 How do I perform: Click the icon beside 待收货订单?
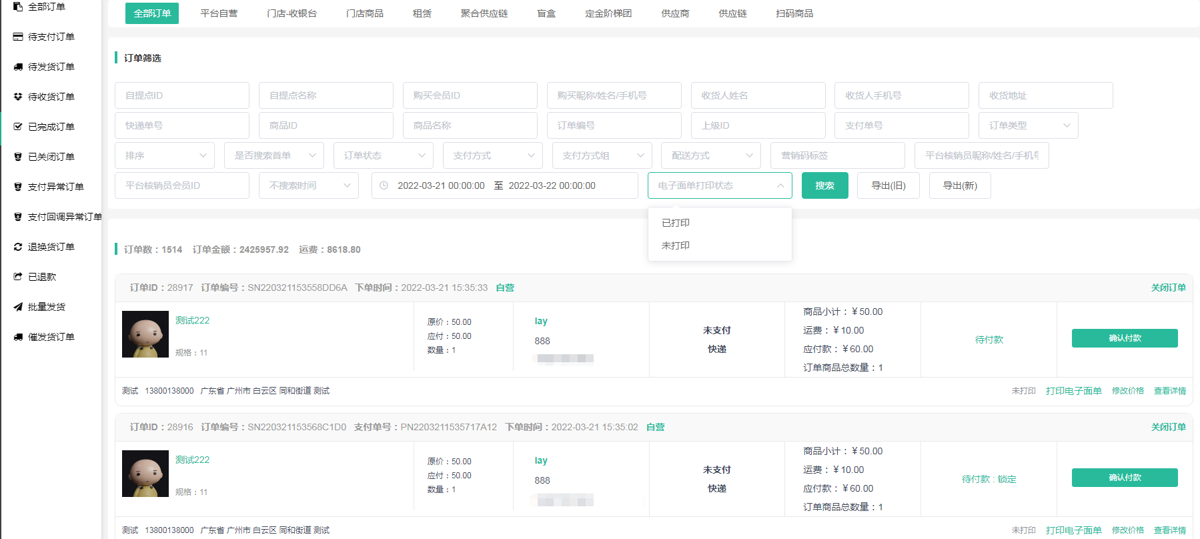[18, 97]
